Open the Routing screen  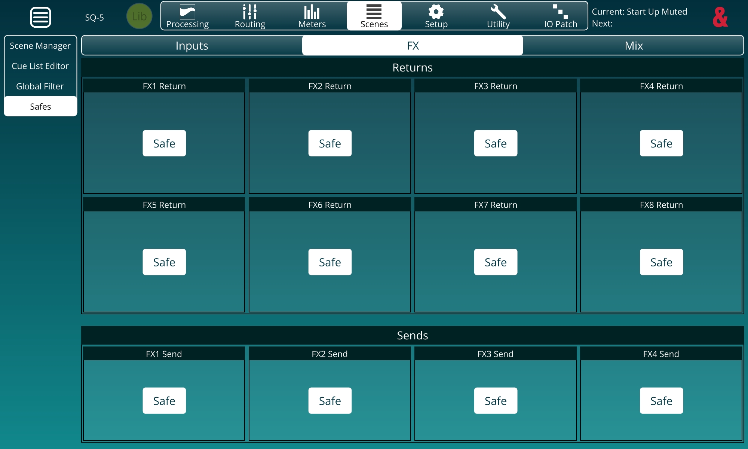pos(250,16)
